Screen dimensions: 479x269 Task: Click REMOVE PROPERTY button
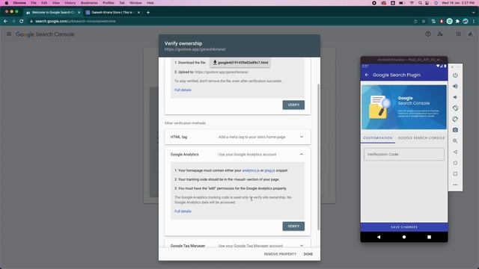[280, 254]
